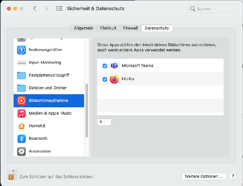The width and height of the screenshot is (243, 186).
Task: Go back with the left chevron
Action: [x=35, y=8]
